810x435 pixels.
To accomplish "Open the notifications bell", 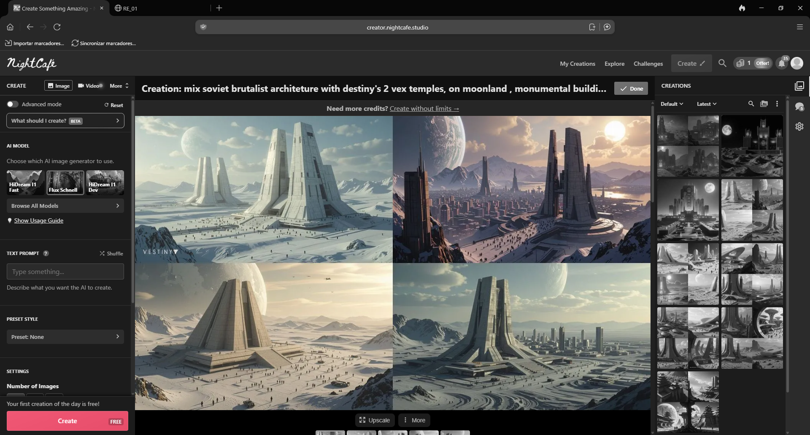I will click(x=782, y=63).
